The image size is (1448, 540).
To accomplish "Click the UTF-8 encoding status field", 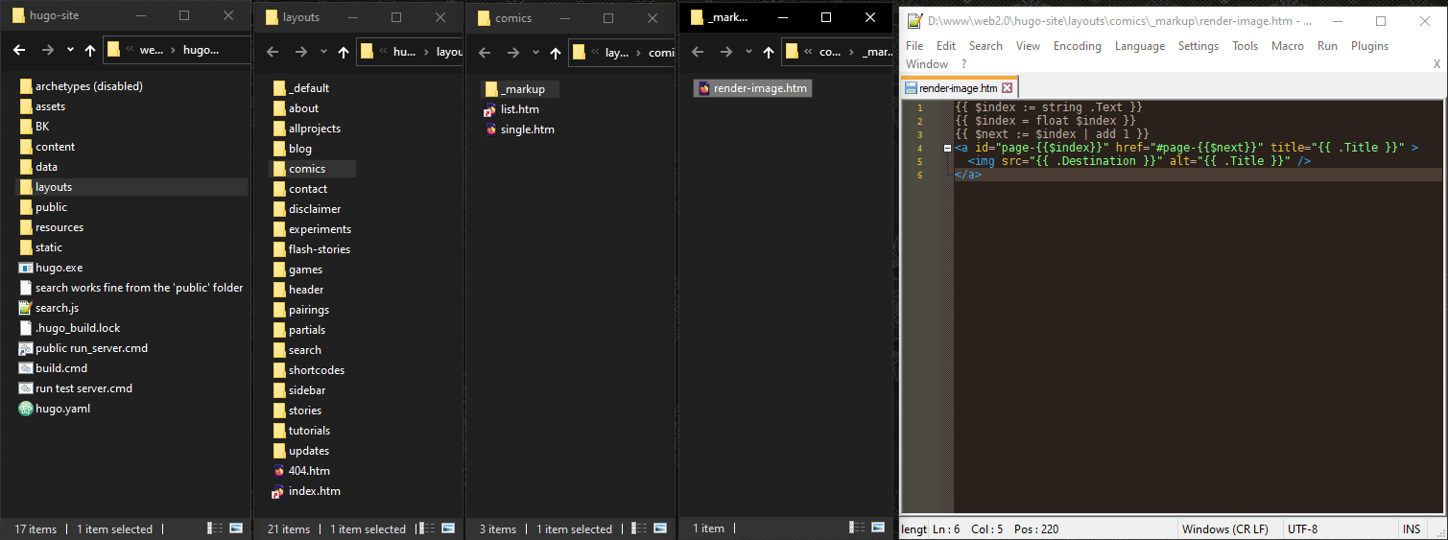I will click(1303, 529).
